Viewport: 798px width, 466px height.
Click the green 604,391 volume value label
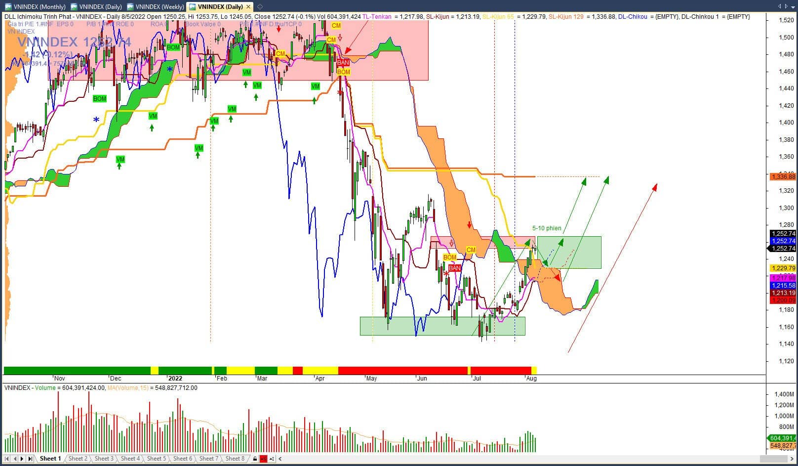[782, 438]
